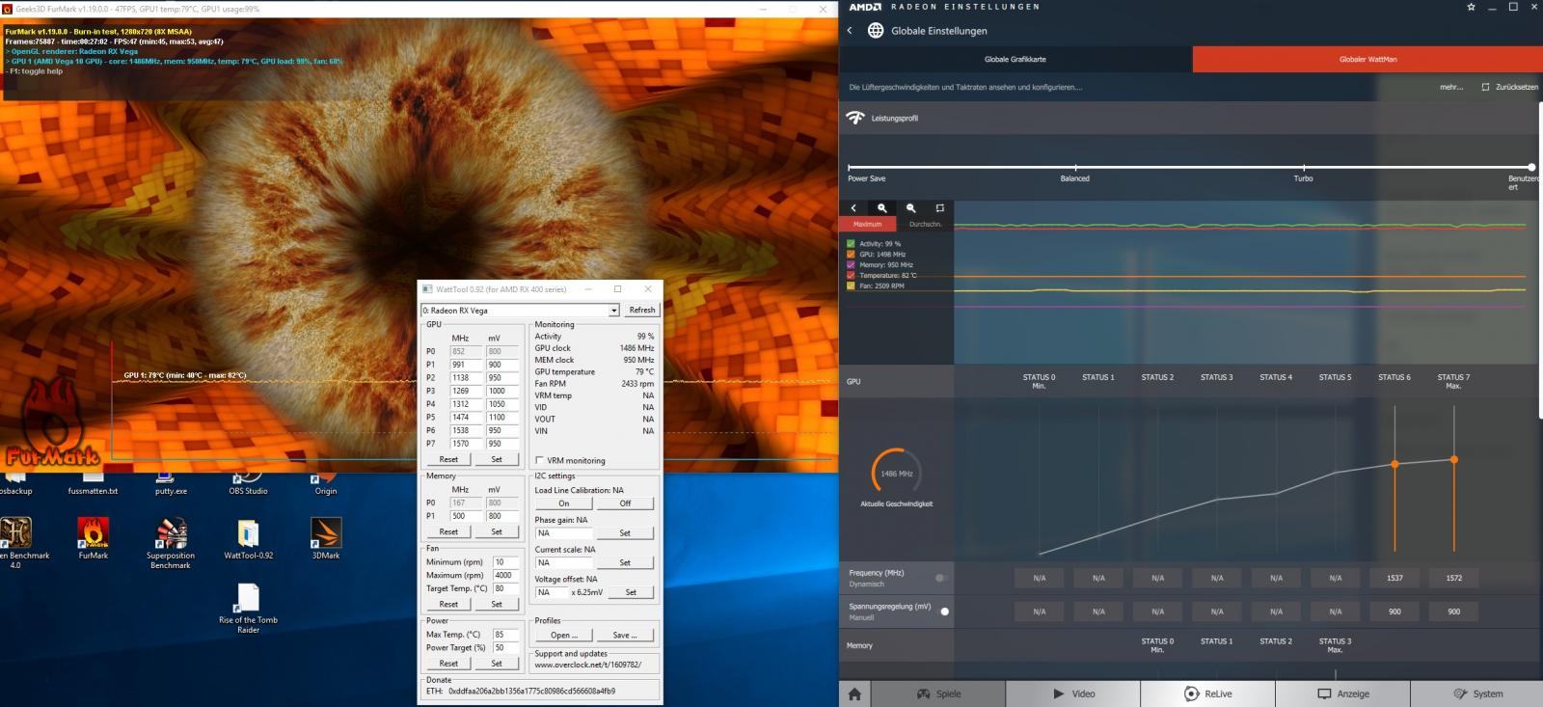Click Refresh in WattTool
1543x707 pixels.
tap(641, 311)
